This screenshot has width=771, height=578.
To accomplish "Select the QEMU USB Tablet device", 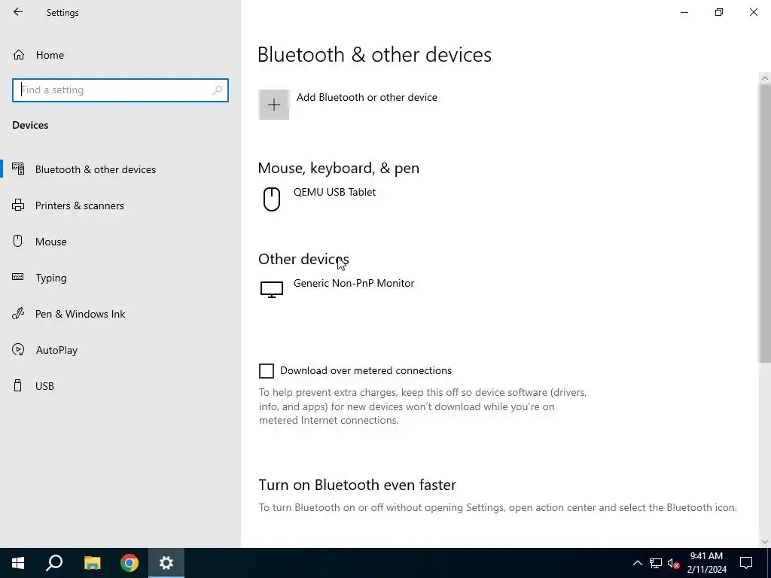I will point(334,192).
